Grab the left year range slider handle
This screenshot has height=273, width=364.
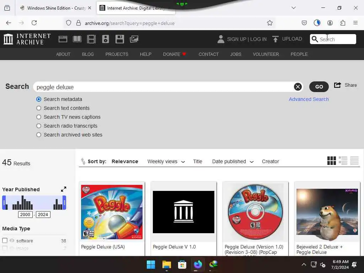pos(4,202)
